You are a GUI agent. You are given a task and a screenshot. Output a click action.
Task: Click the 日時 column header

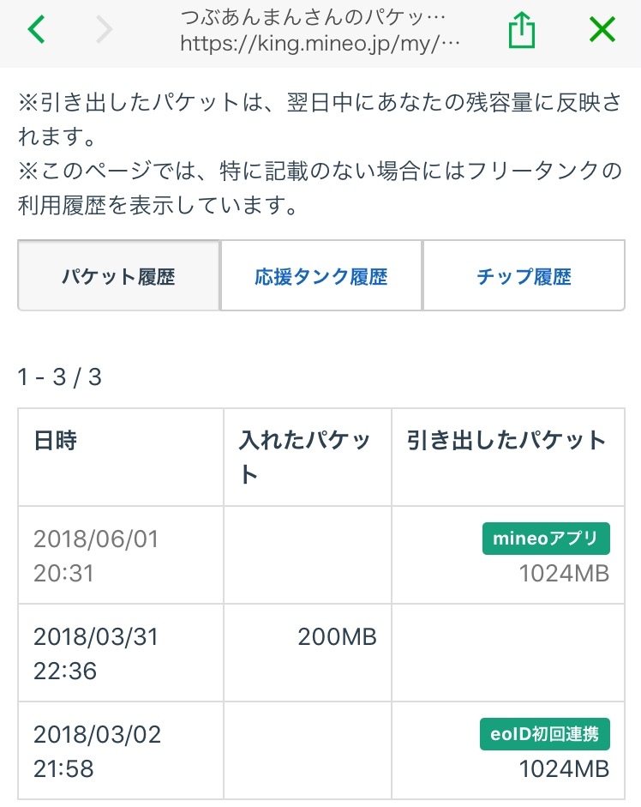point(56,441)
